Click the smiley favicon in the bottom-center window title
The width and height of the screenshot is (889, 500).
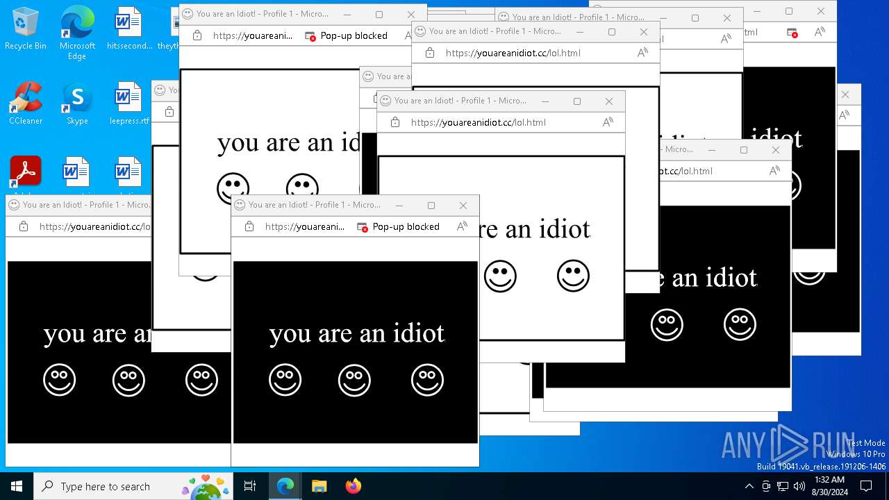click(x=240, y=205)
